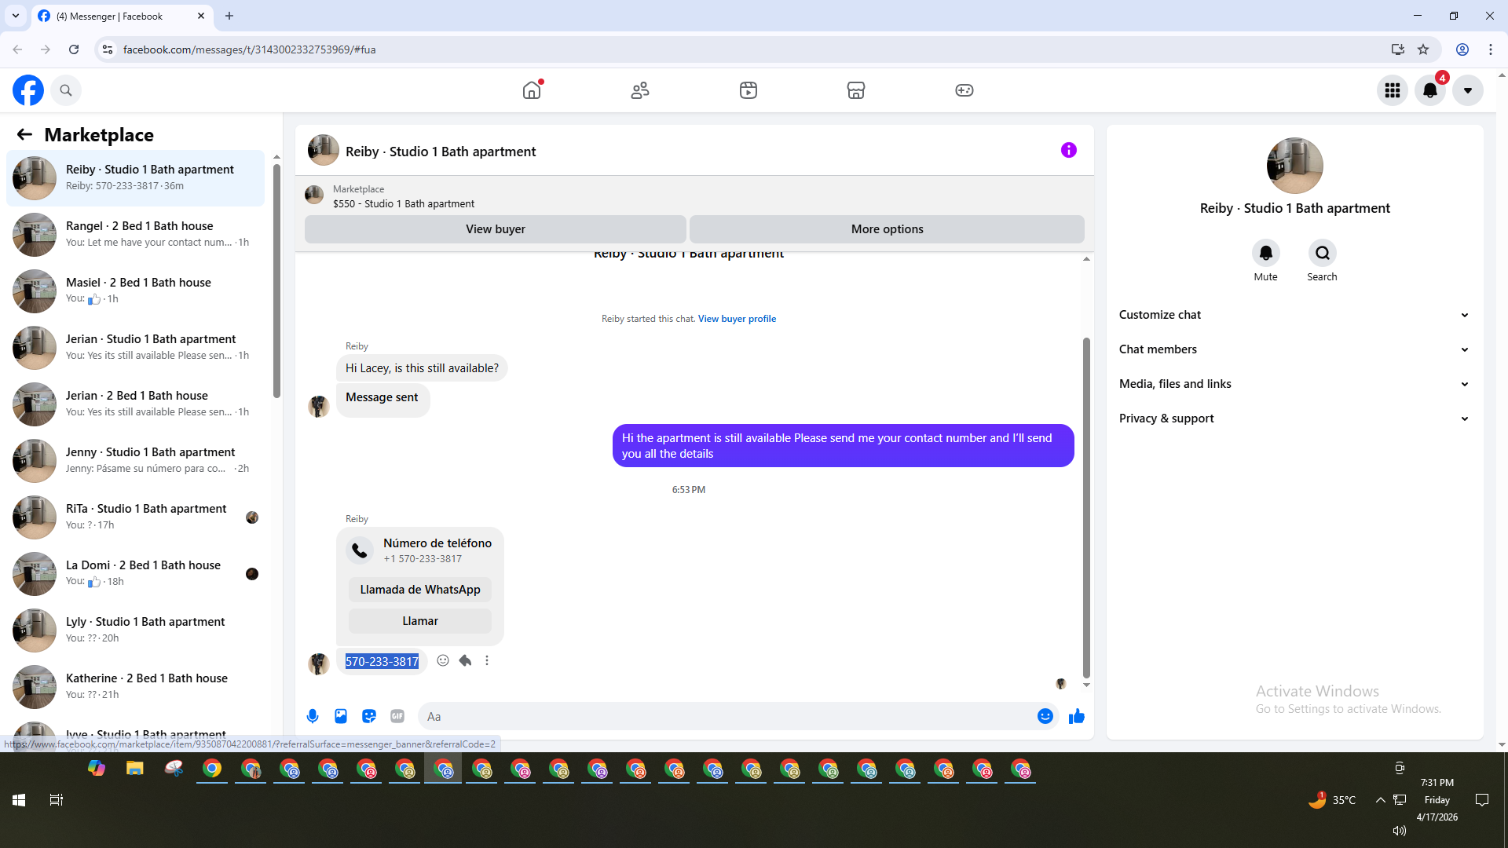
Task: Open the sticker picker icon
Action: pos(369,716)
